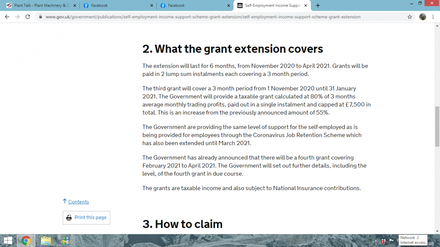Switch to the second Facebook tab

click(195, 5)
